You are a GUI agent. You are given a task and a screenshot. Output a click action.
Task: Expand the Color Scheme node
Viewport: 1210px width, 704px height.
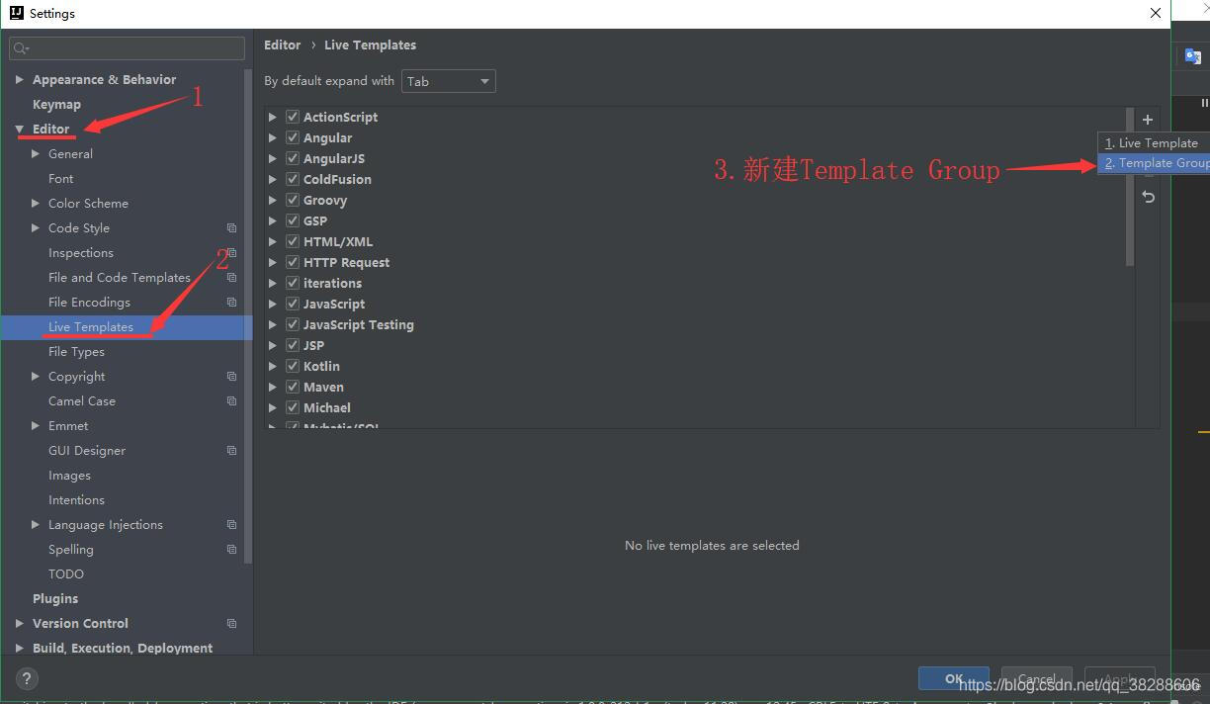36,204
